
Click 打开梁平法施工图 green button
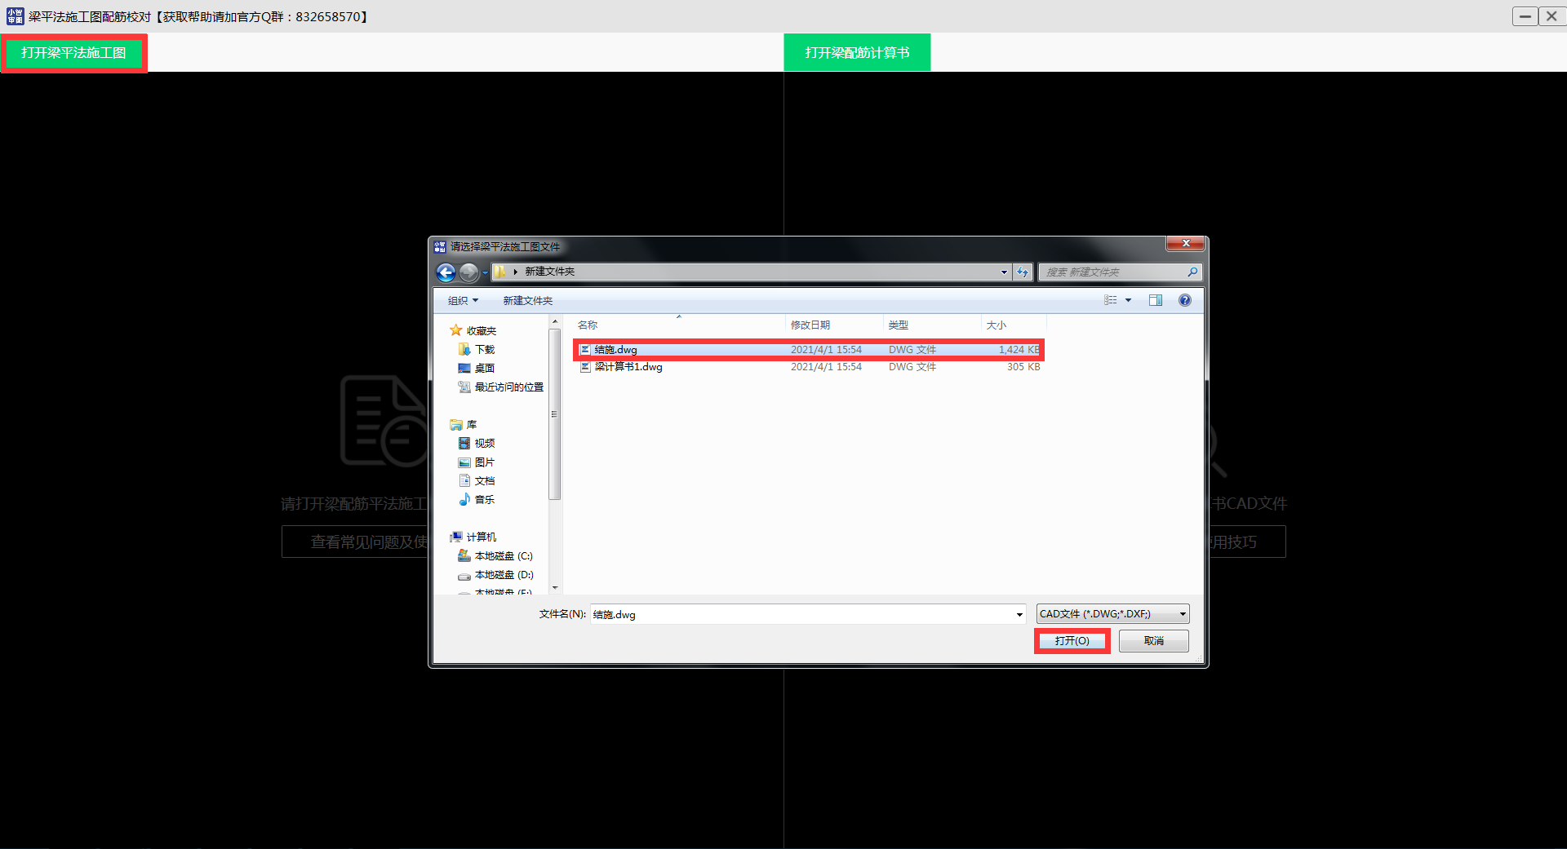[x=73, y=53]
